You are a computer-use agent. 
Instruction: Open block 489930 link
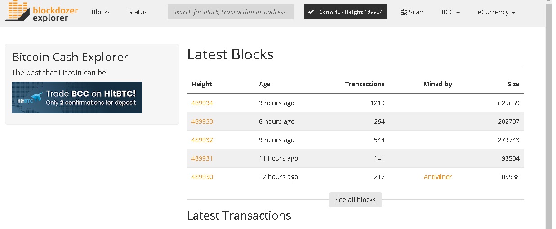tap(202, 177)
